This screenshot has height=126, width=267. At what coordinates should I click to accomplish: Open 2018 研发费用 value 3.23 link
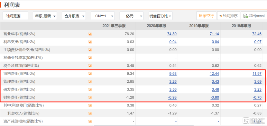pos(258,90)
